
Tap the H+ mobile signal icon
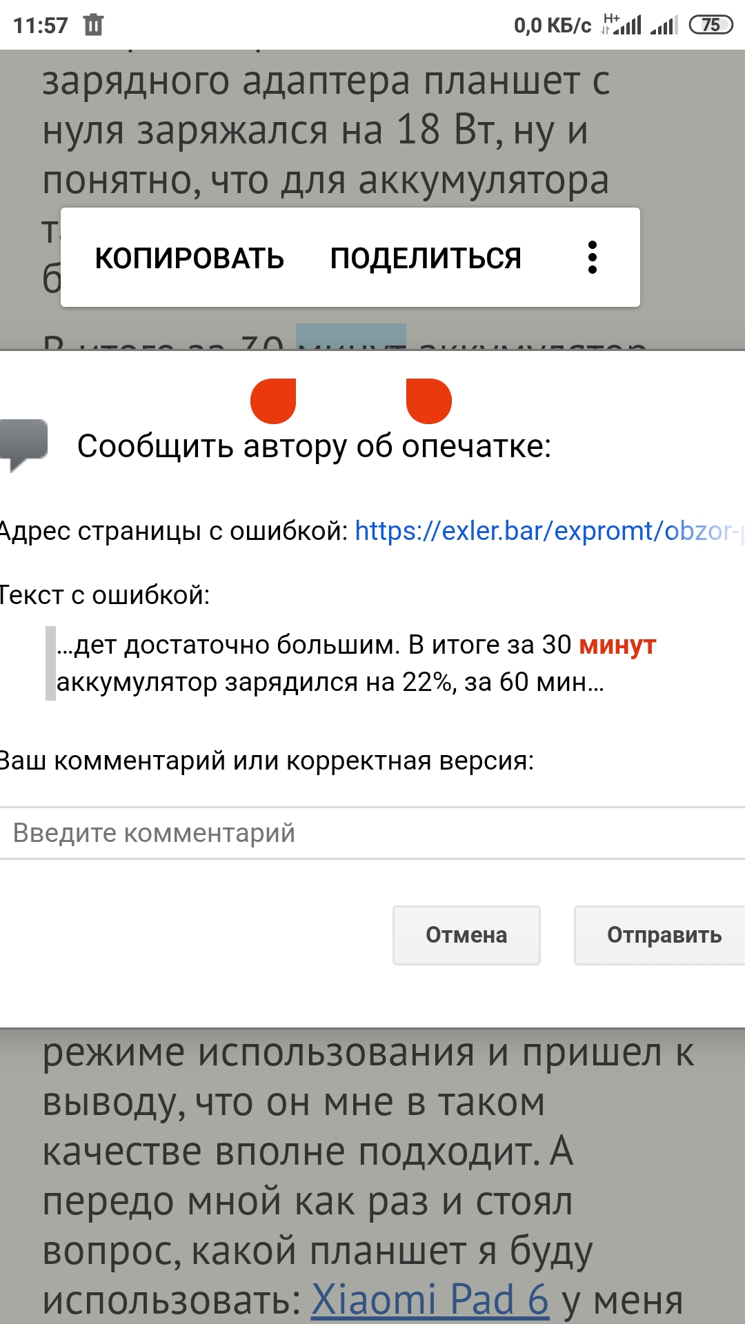coord(622,25)
